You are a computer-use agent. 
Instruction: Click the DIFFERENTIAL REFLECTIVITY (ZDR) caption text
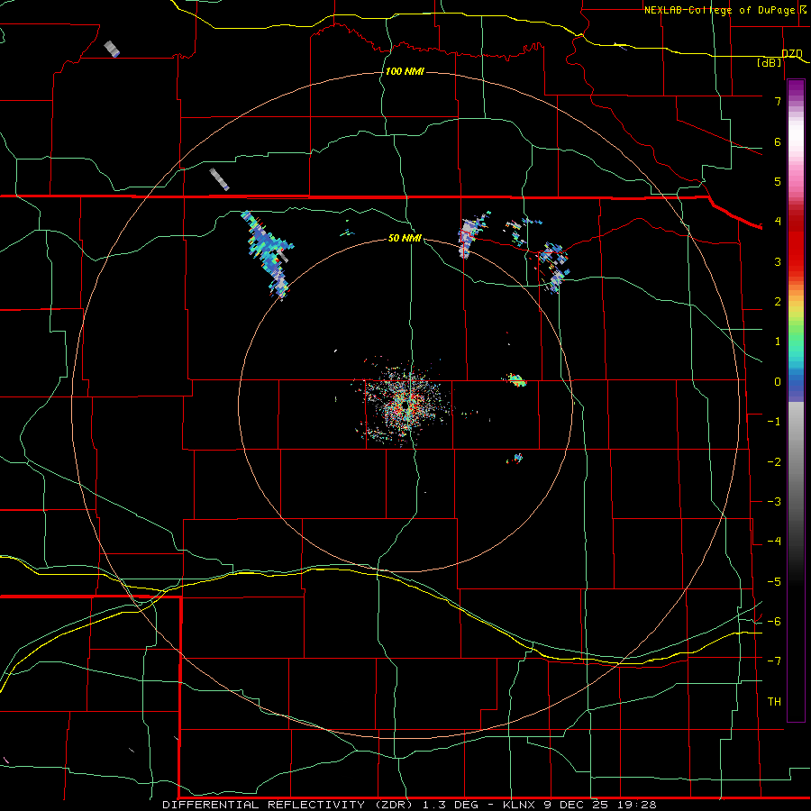click(x=289, y=805)
